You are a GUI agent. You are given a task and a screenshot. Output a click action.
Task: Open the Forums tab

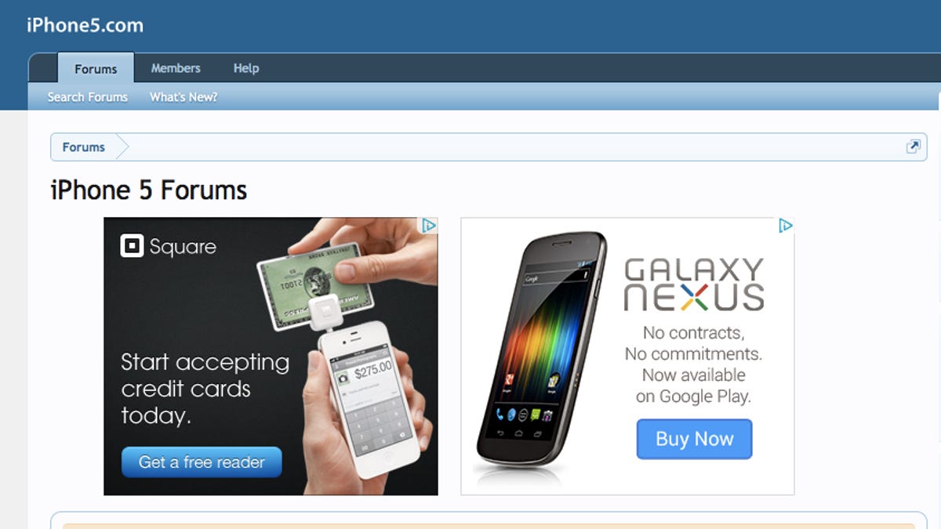[96, 69]
